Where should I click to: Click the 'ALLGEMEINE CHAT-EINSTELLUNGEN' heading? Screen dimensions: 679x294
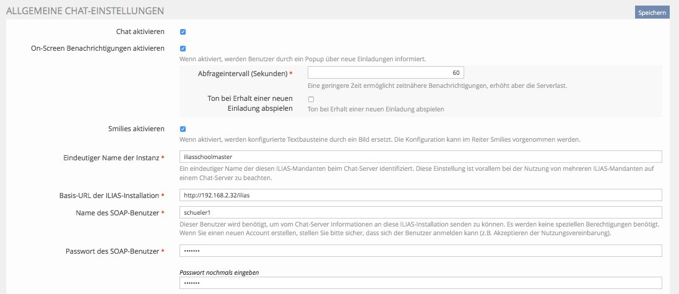click(85, 11)
